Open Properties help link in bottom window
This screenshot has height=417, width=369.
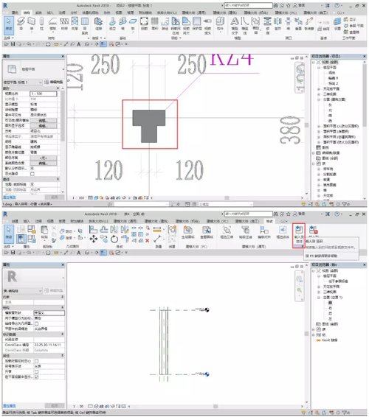[10, 406]
